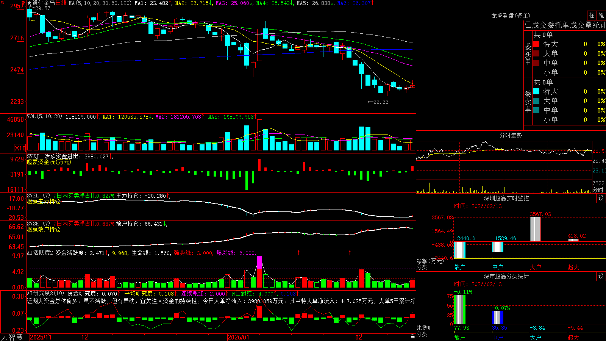606x341 pixels.
Task: Click the cyan 委卖单 特大 color swatch
Action: click(x=536, y=91)
